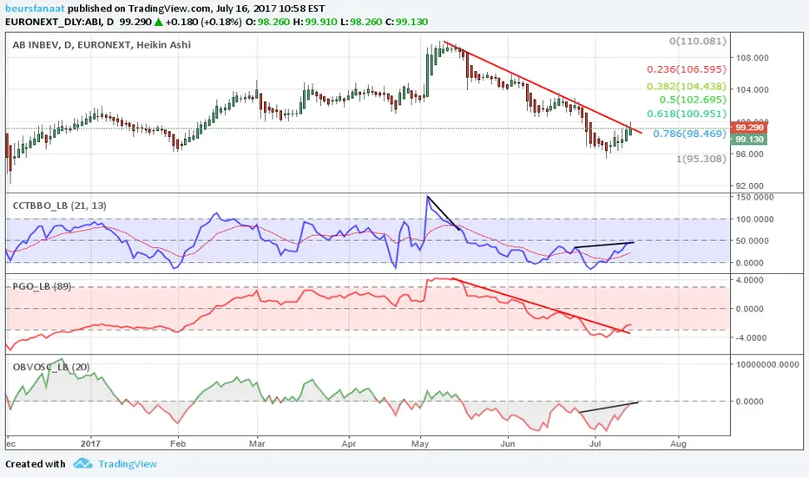Click the beursfanaat author name

coord(35,9)
